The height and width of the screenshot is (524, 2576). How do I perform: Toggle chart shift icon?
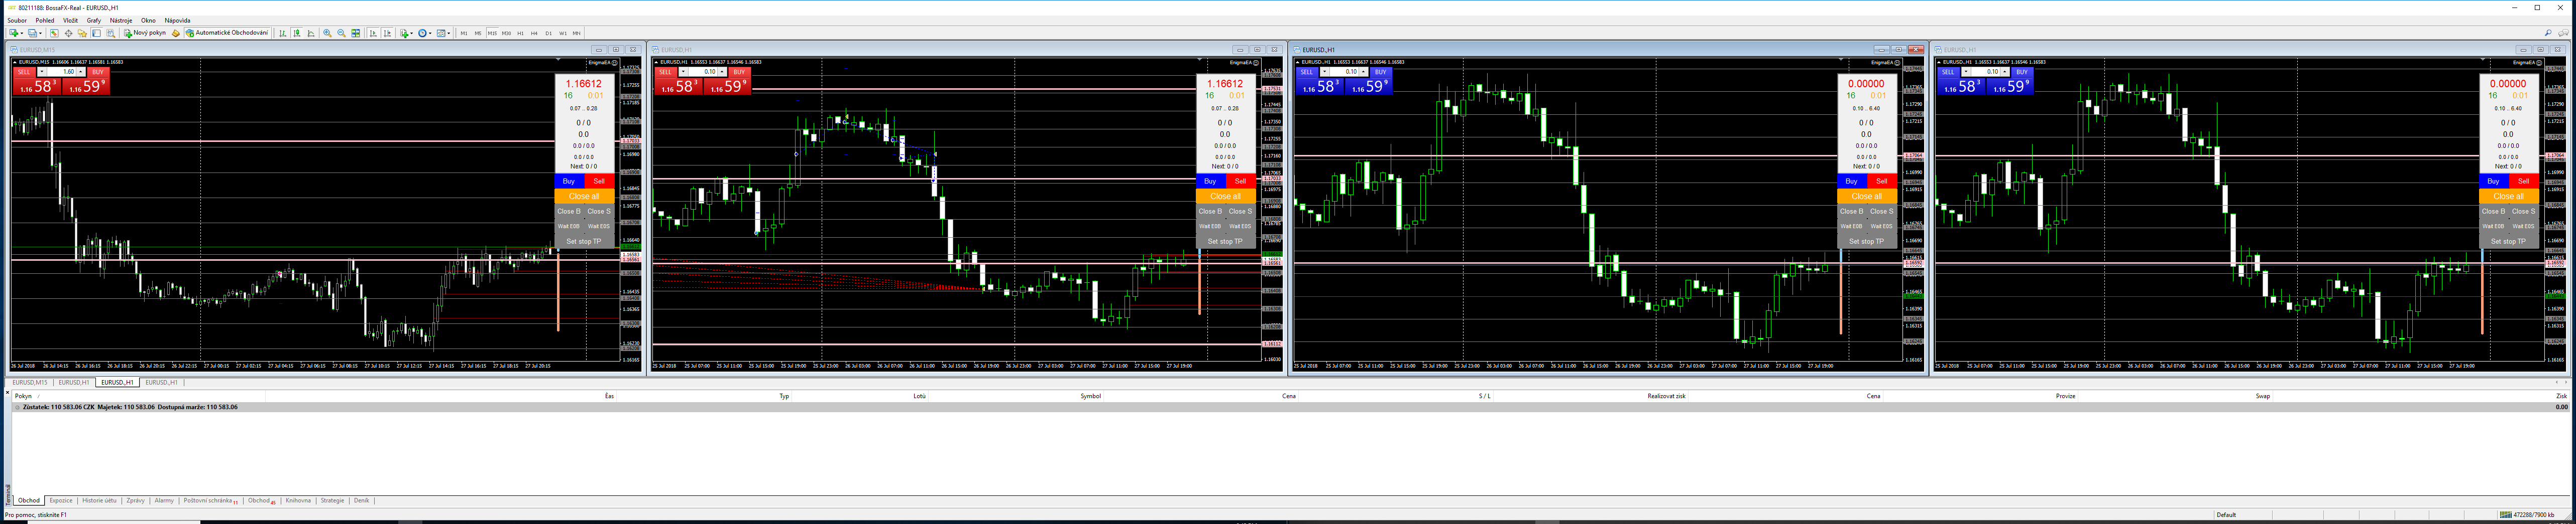(x=387, y=33)
